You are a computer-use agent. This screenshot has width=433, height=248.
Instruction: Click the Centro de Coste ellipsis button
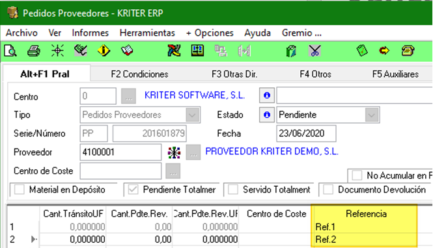(x=173, y=171)
